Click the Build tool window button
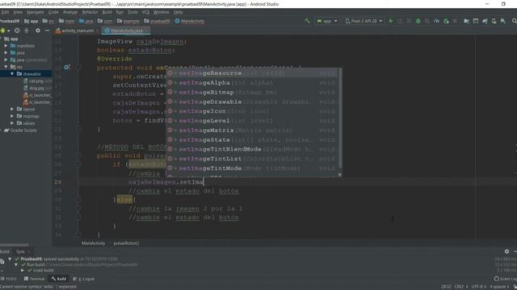The height and width of the screenshot is (290, 517). [x=59, y=279]
